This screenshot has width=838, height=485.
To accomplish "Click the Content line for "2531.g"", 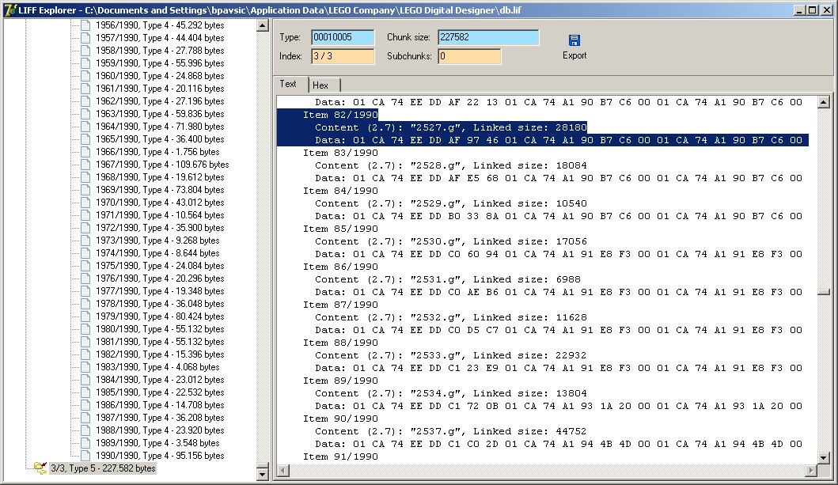I will [x=447, y=279].
